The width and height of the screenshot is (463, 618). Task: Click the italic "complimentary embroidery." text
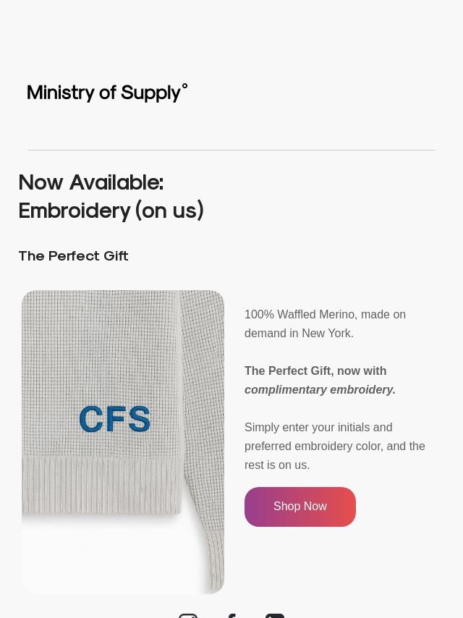(x=320, y=389)
